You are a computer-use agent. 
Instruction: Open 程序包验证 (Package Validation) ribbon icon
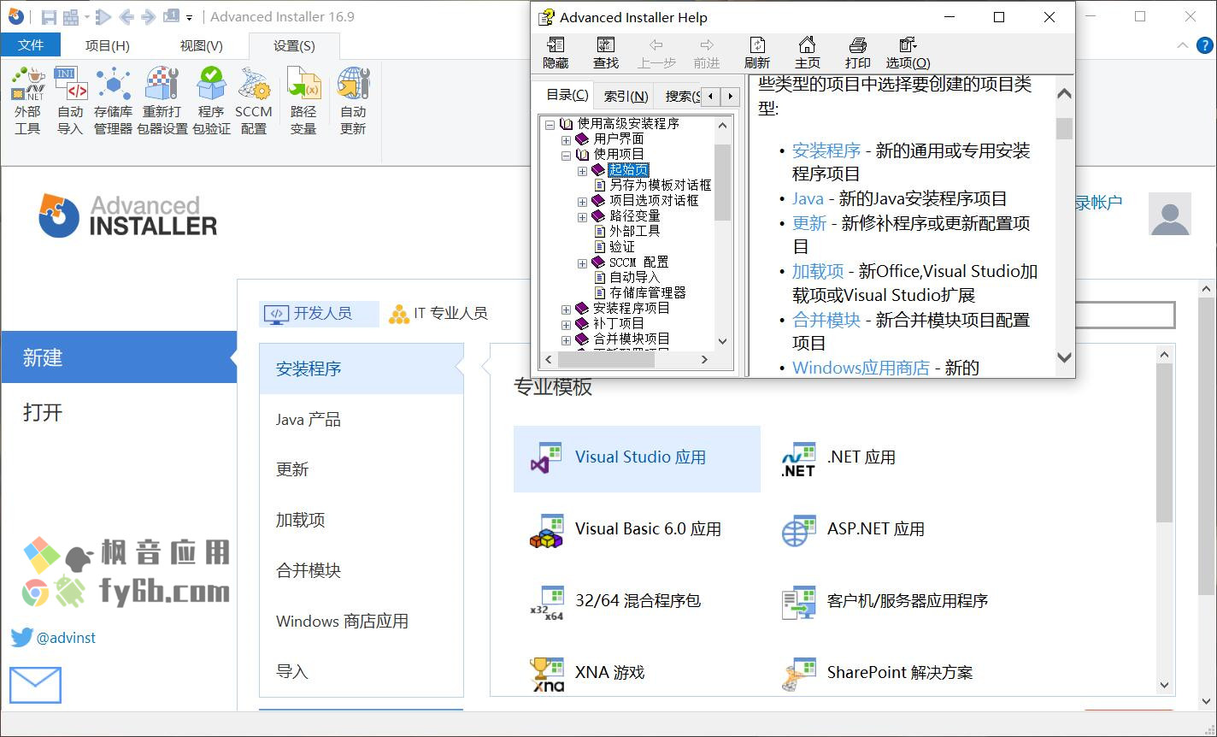tap(211, 101)
